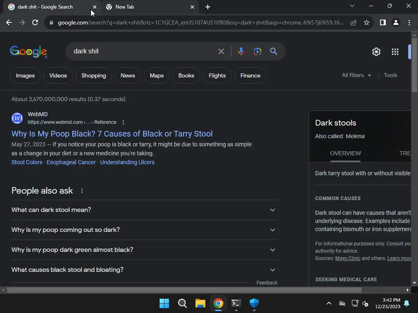The height and width of the screenshot is (313, 418).
Task: Show hidden system tray icons
Action: (x=329, y=303)
